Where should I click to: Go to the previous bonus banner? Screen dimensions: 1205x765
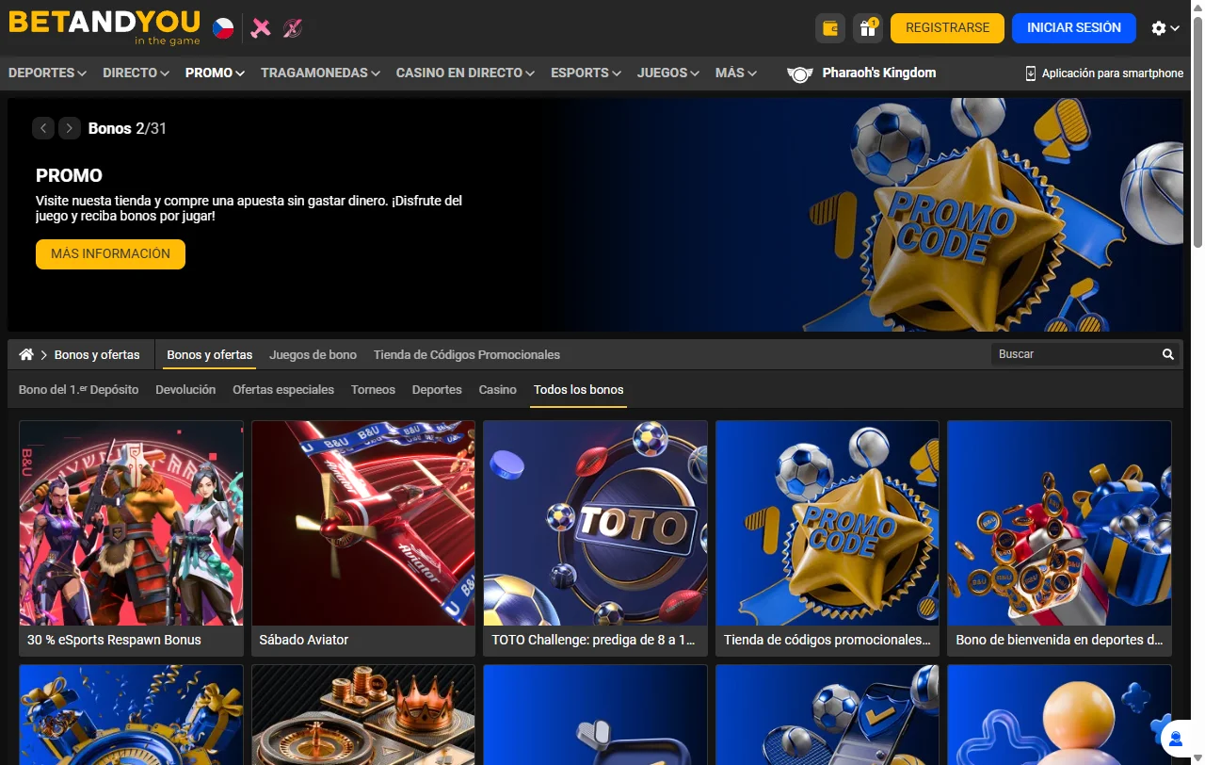pyautogui.click(x=43, y=128)
